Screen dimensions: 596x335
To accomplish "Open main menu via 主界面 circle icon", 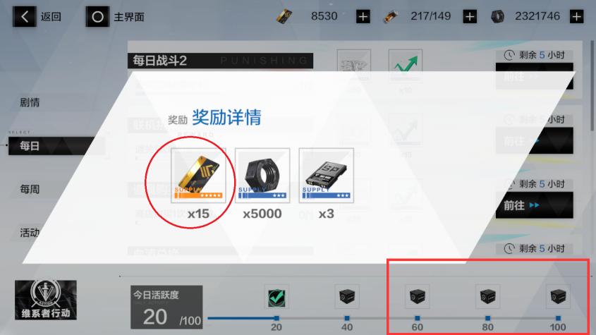I will (97, 17).
